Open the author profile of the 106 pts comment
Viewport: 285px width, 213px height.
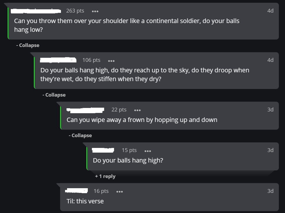tap(58, 60)
